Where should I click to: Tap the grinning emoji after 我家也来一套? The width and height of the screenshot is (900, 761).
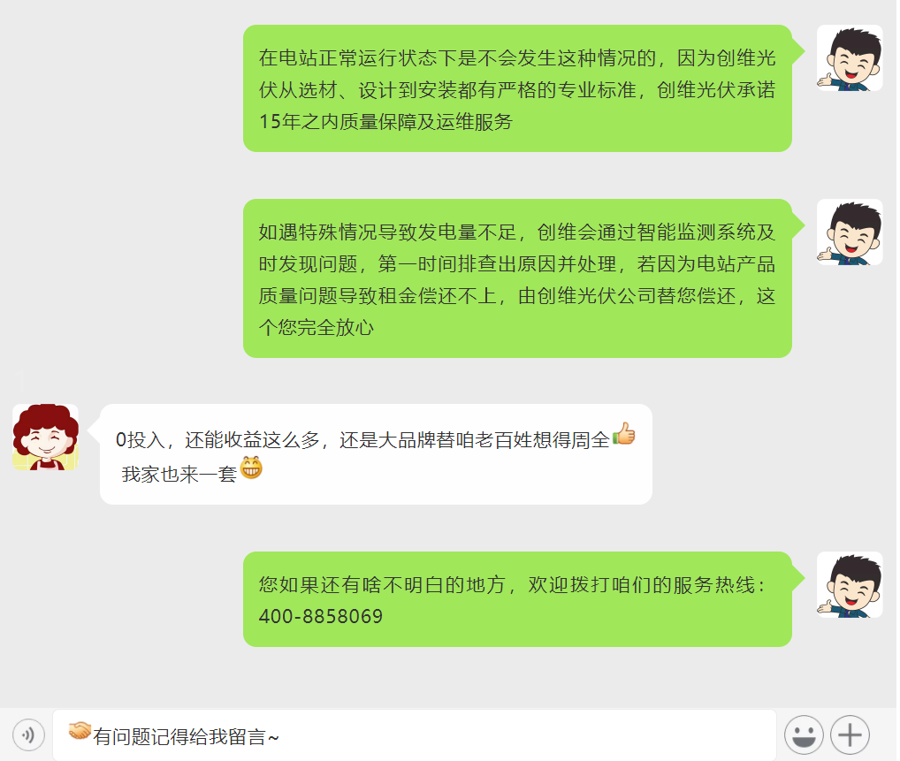coord(251,468)
